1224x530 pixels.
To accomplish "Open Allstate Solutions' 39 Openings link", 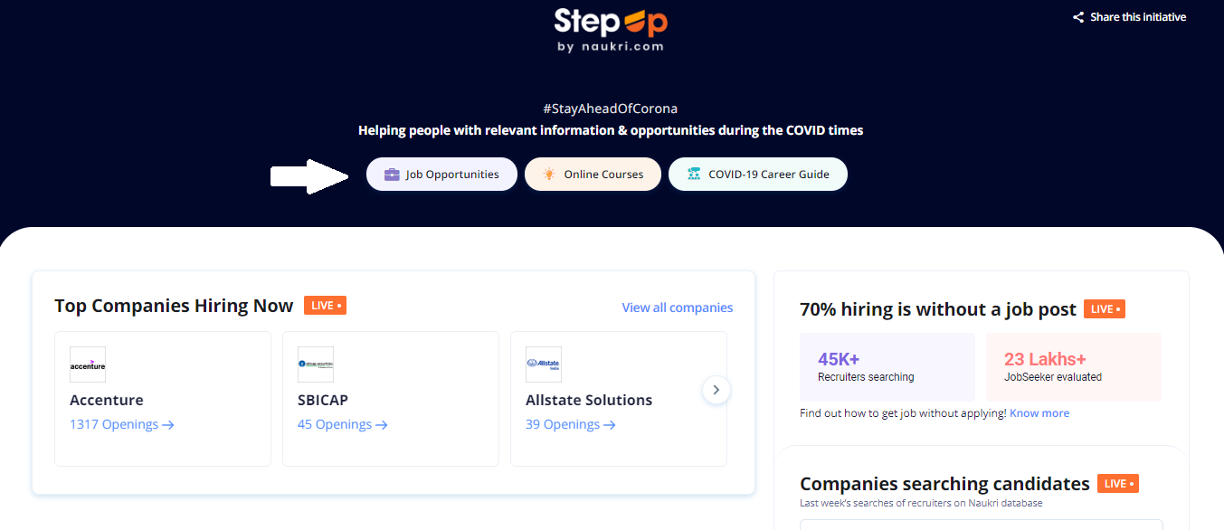I will pos(571,424).
